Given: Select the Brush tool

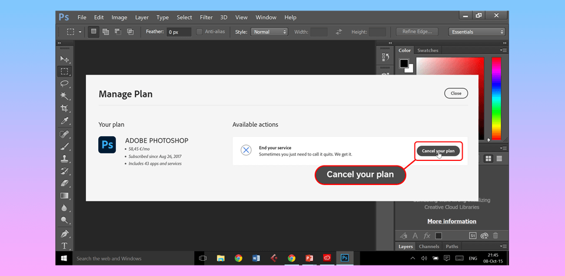Looking at the screenshot, I should (65, 146).
